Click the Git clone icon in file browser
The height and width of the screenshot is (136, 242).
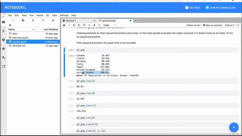[53, 20]
